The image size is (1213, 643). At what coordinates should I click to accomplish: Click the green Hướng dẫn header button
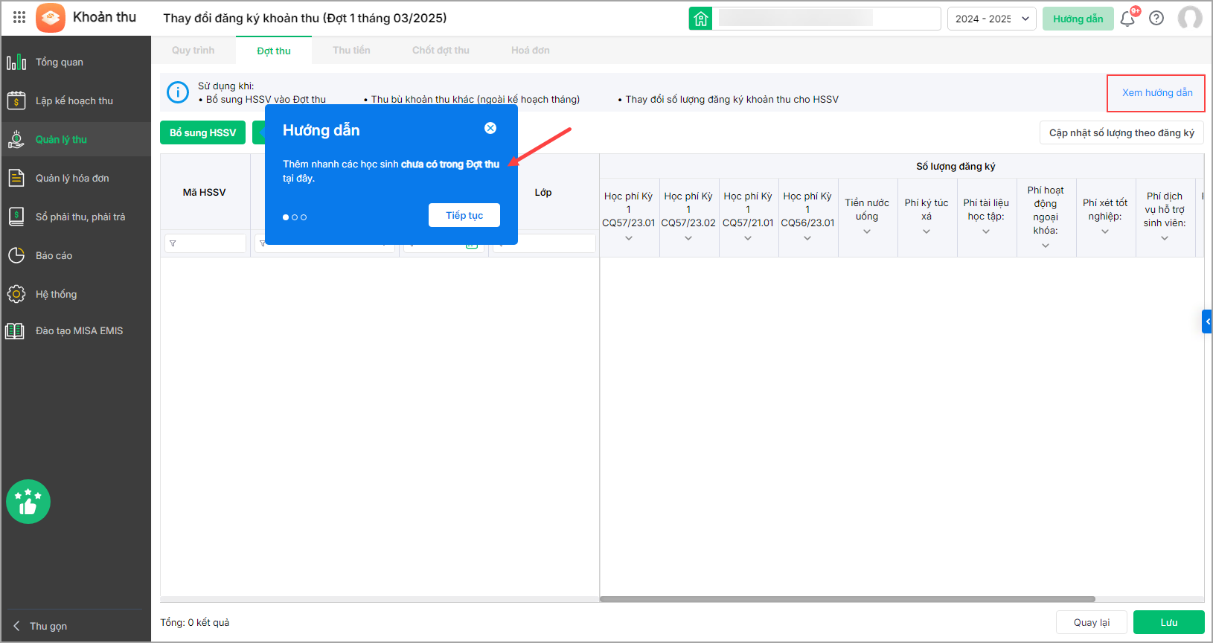[1078, 19]
